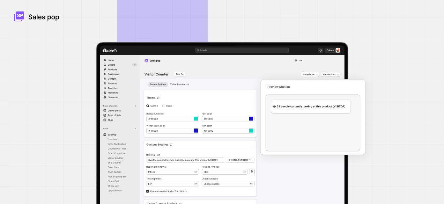Open the More Actions dropdown
Screen dimensions: 444x204
point(330,74)
